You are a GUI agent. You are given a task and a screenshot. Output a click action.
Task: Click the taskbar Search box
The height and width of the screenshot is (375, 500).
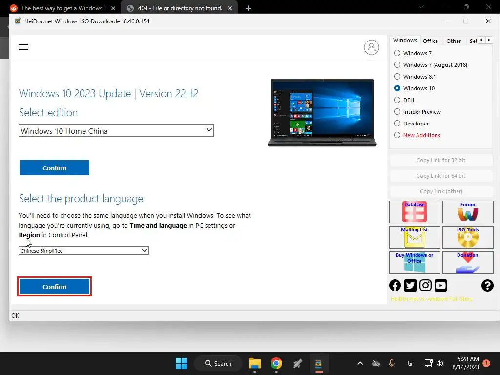(218, 363)
